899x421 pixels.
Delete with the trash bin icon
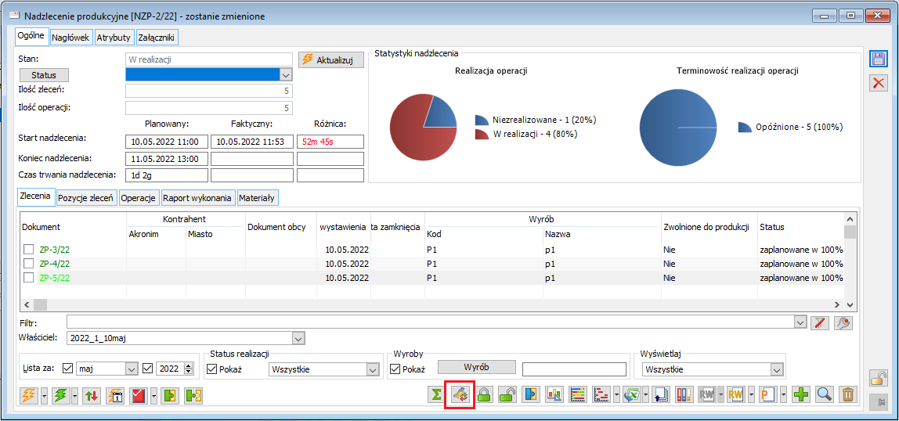(849, 394)
